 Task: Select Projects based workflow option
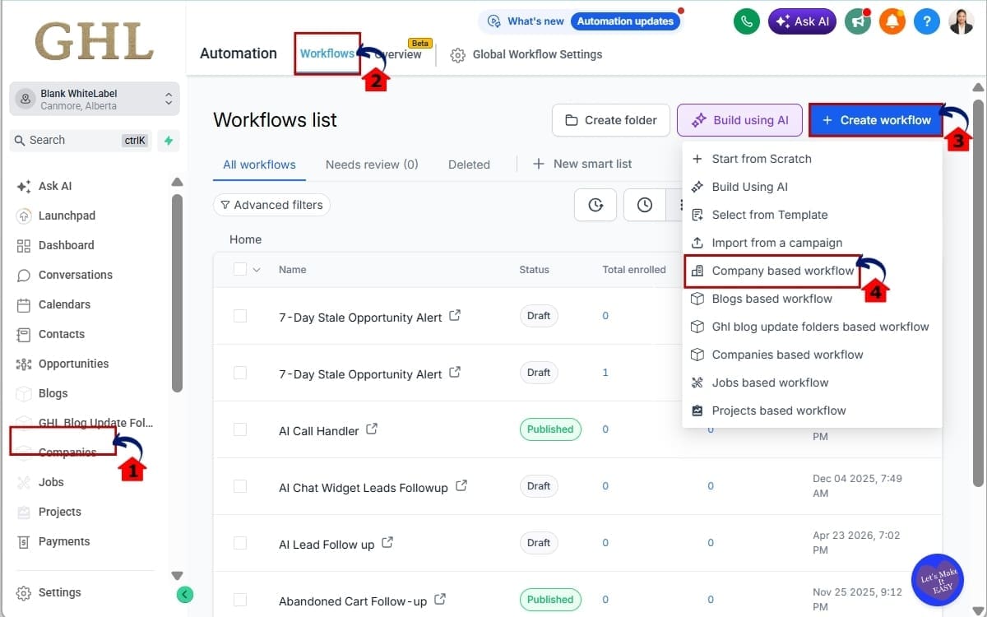tap(812, 411)
